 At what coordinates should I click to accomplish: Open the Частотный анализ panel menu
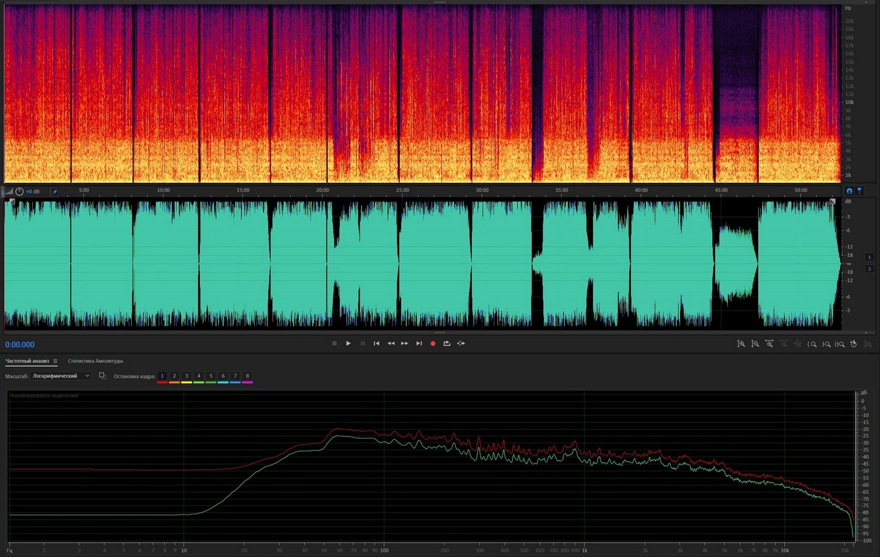(55, 361)
